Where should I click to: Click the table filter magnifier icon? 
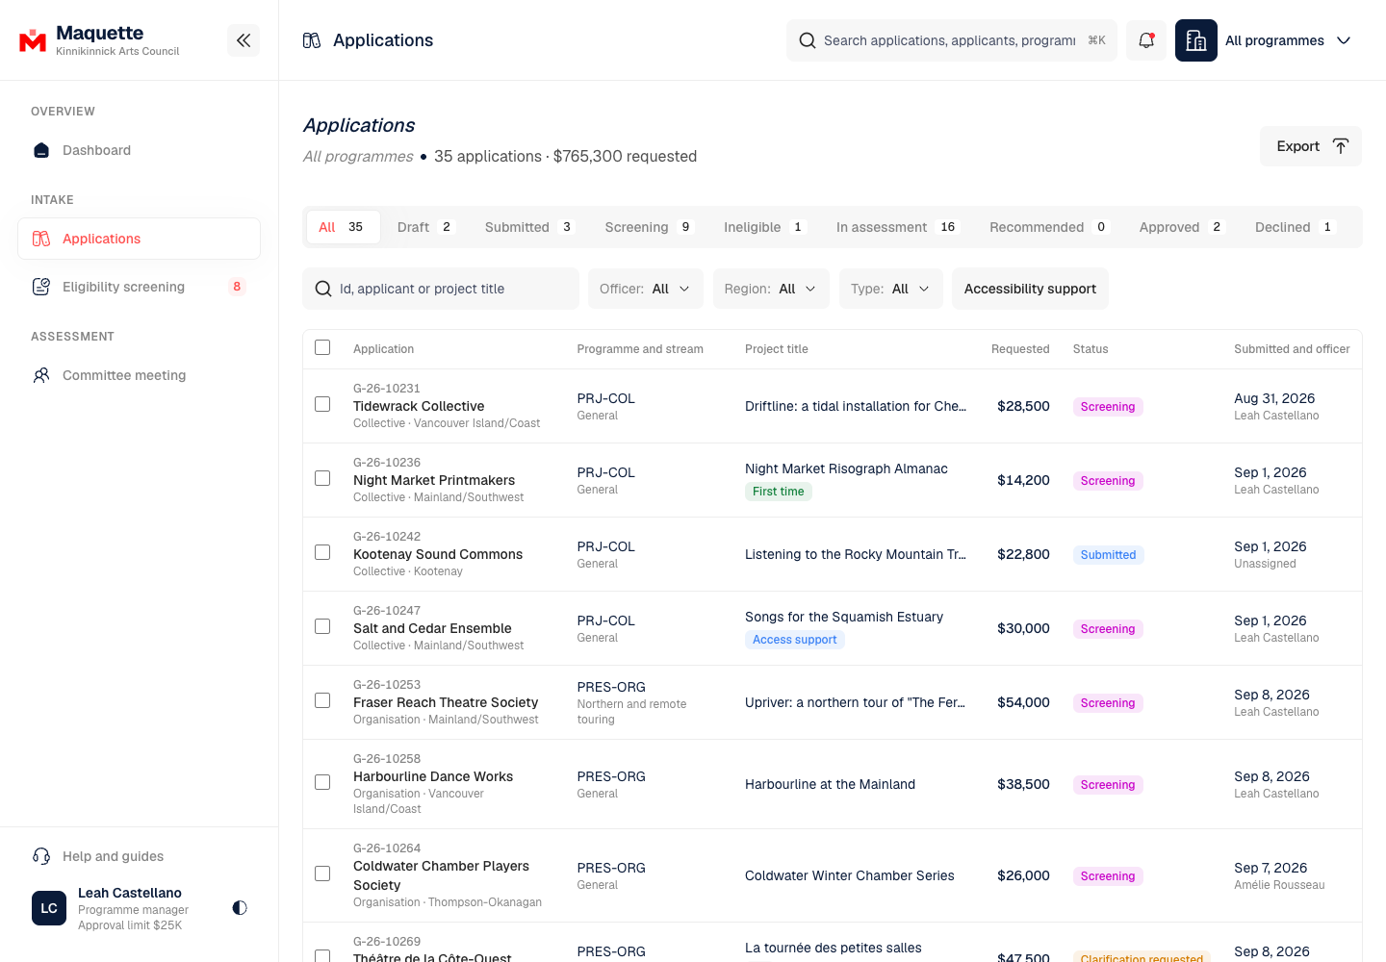(x=323, y=289)
